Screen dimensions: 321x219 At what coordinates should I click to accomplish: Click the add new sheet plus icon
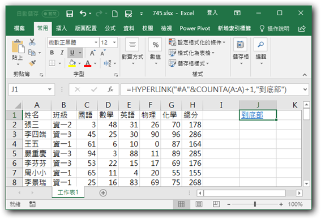coord(103,193)
